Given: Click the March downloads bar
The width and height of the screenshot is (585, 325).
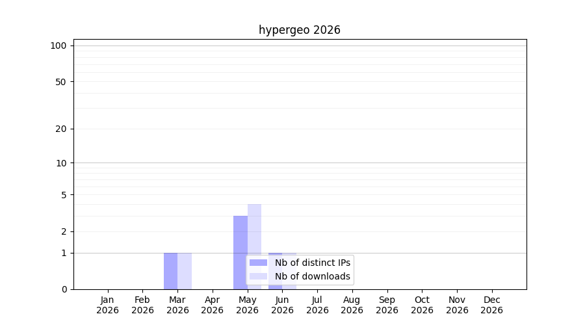Looking at the screenshot, I should 185,271.
